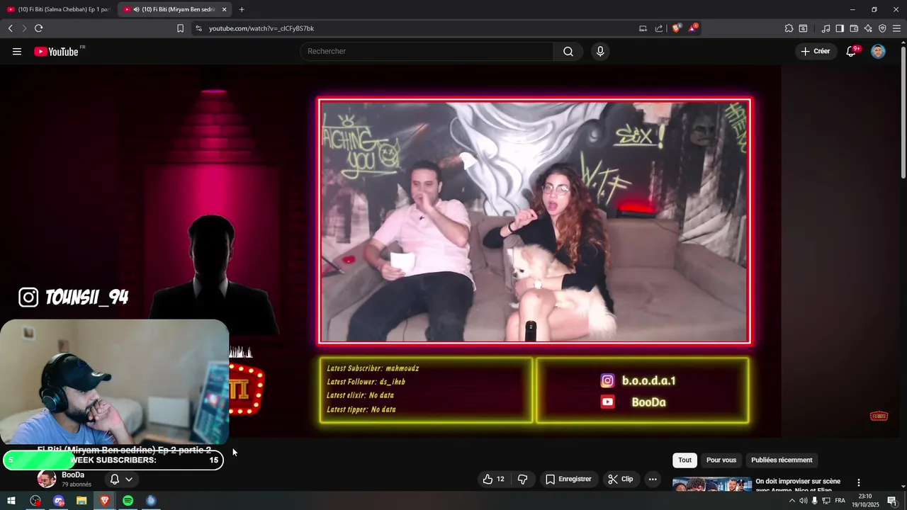Open the Windows Start menu
This screenshot has width=907, height=510.
[11, 501]
